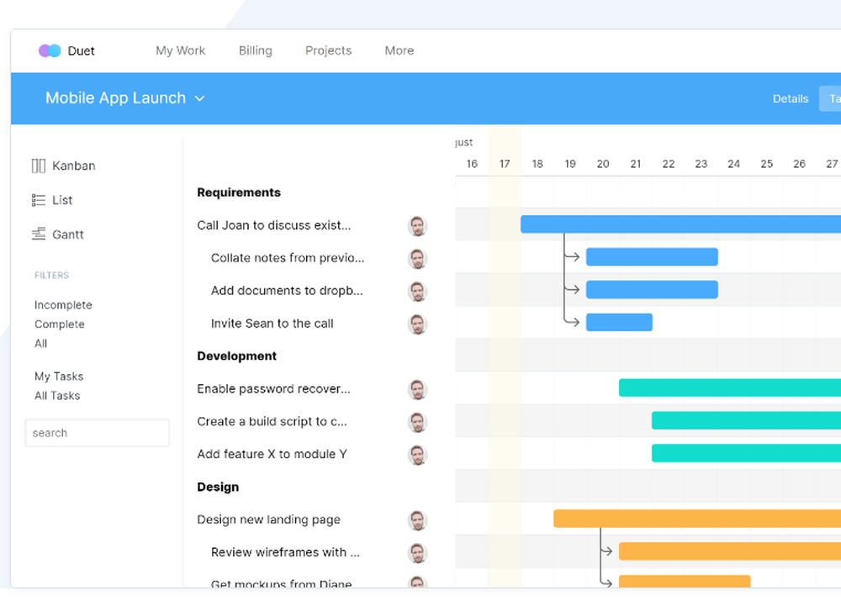The height and width of the screenshot is (606, 841).
Task: Switch to the Kanban view
Action: [x=74, y=166]
